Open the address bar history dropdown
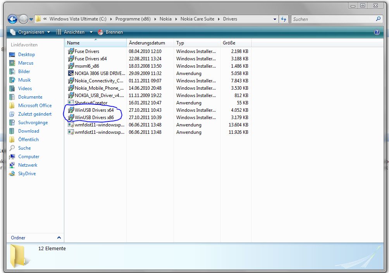 275,19
